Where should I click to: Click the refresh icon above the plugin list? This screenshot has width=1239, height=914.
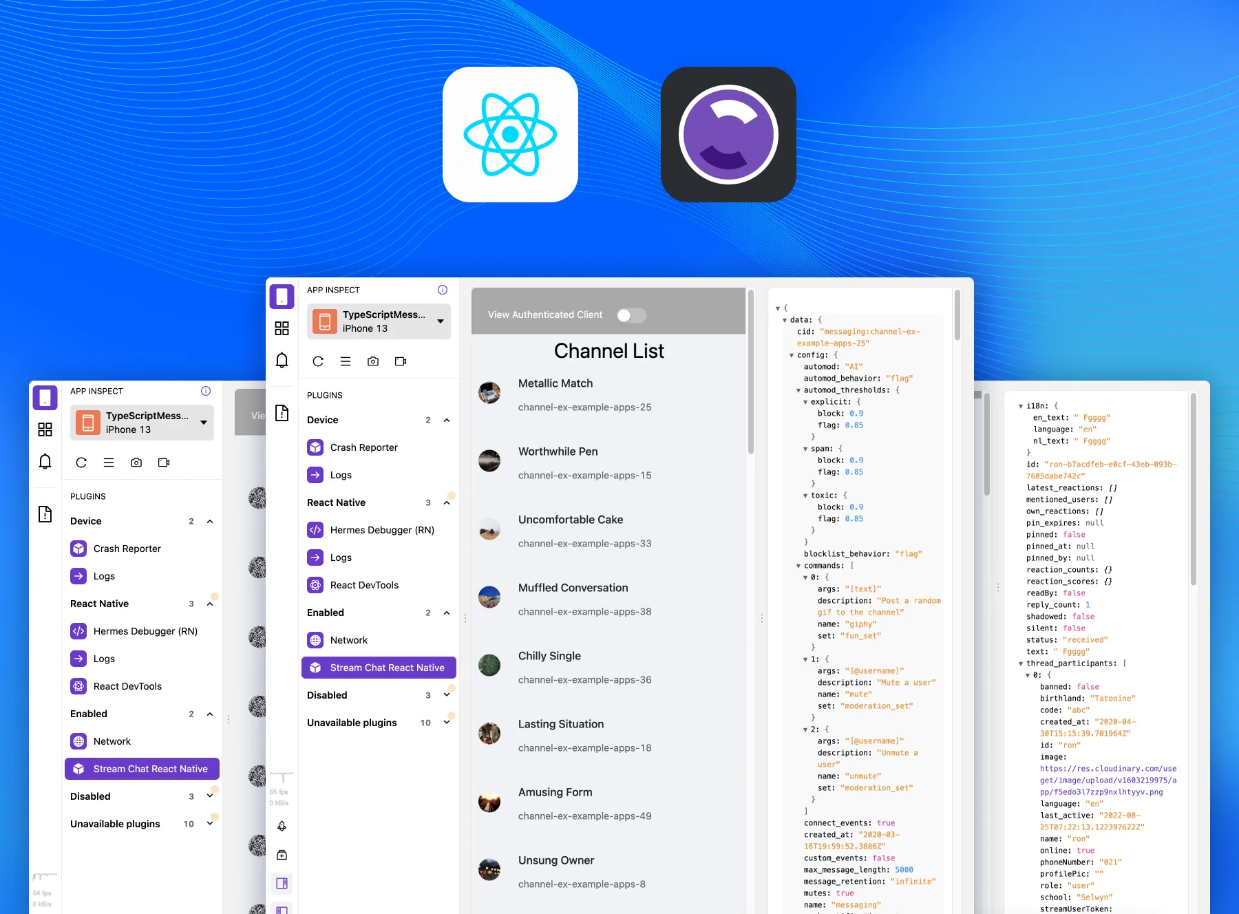pos(318,361)
